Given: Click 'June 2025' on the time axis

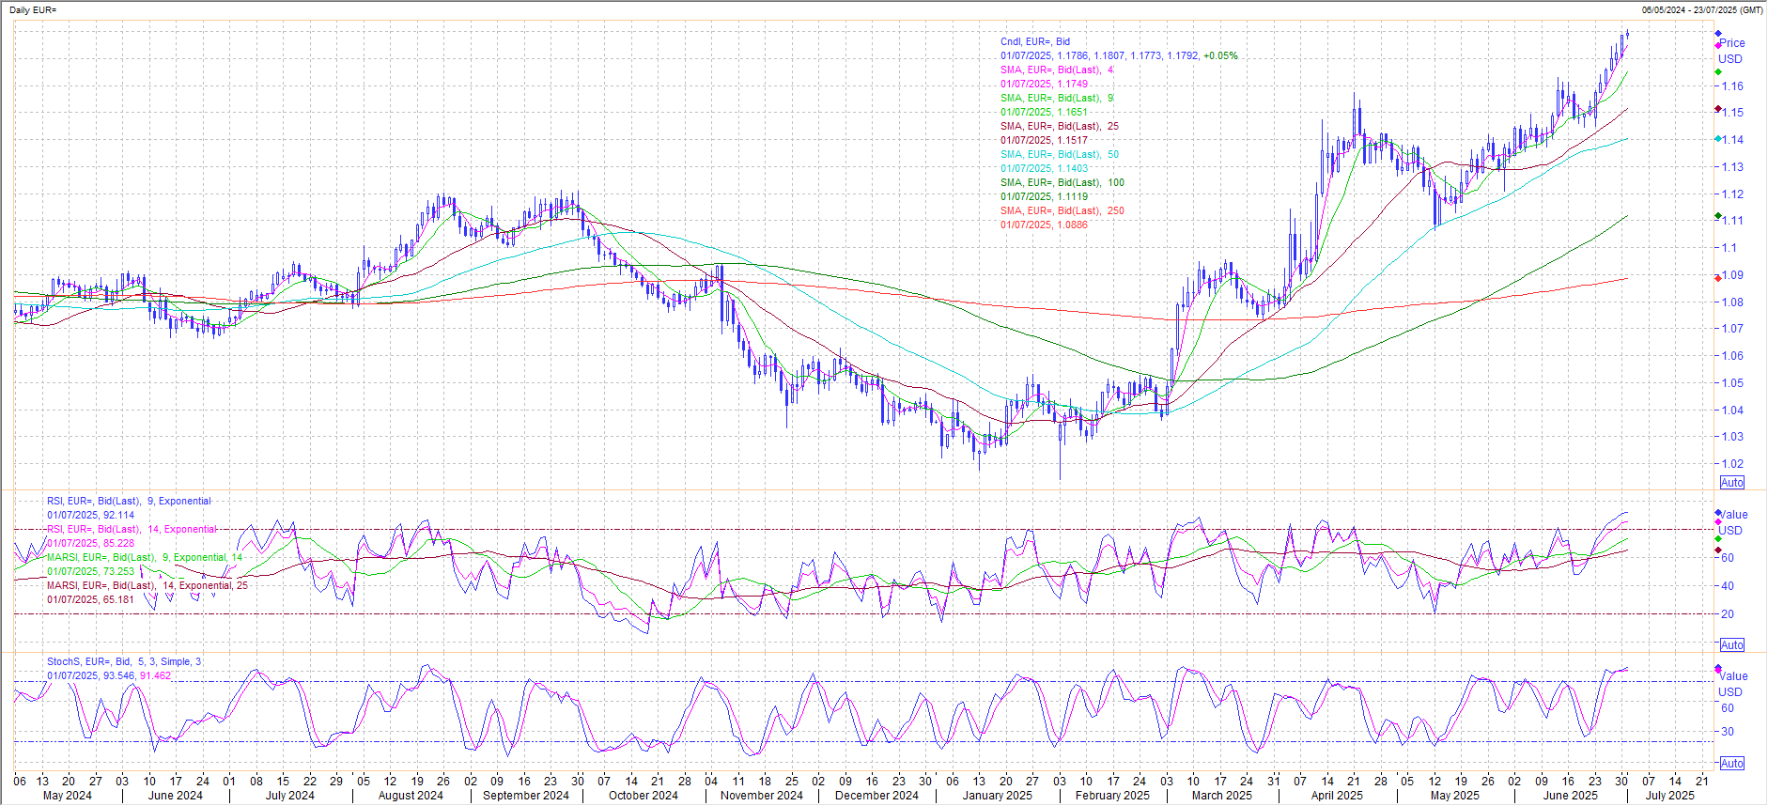Looking at the screenshot, I should [1571, 796].
